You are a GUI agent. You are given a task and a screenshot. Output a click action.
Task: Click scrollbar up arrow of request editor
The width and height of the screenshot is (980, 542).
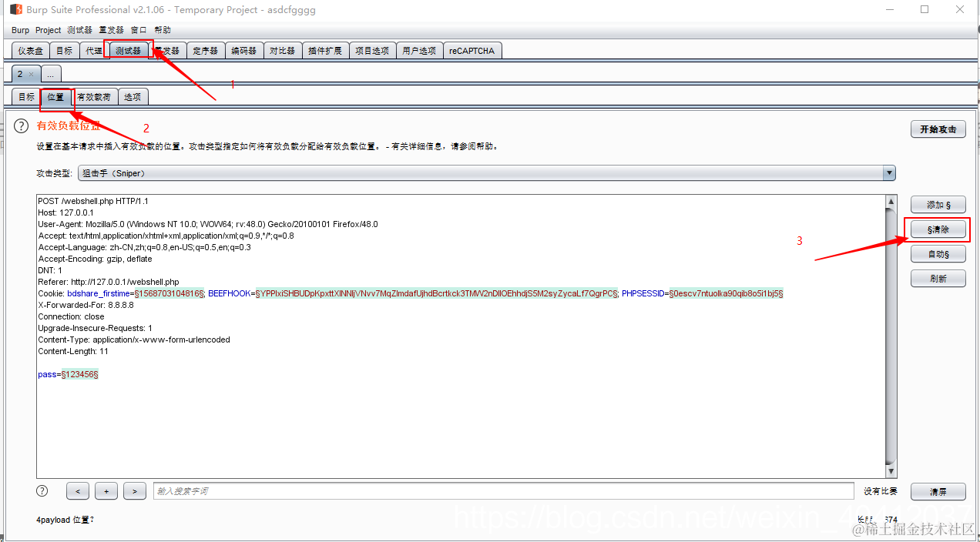coord(891,202)
